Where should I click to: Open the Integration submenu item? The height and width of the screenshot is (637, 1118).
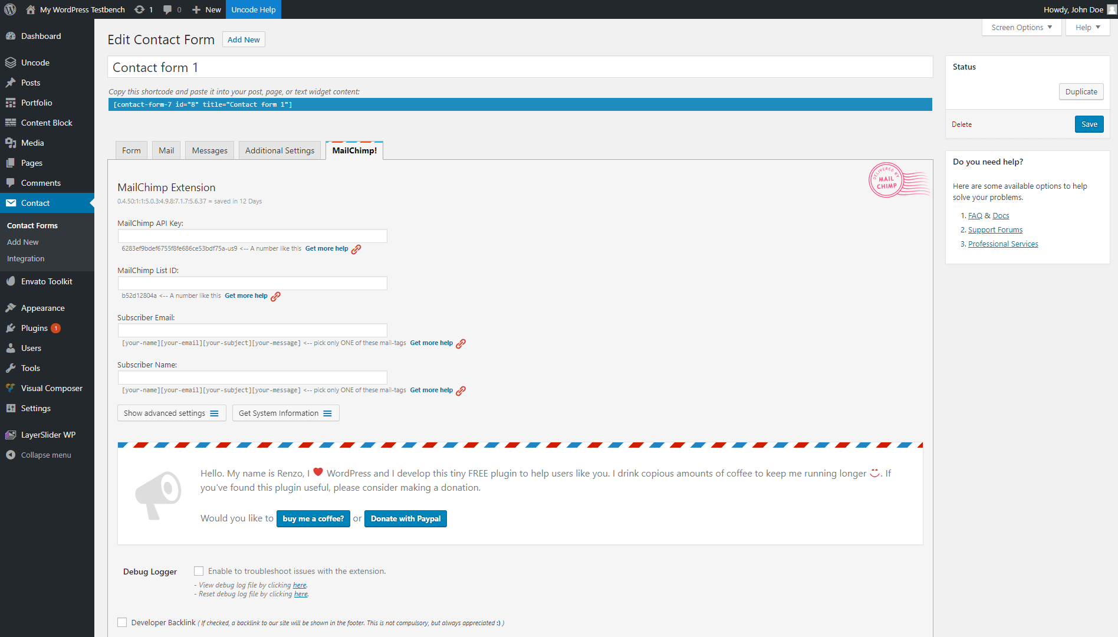click(x=25, y=258)
